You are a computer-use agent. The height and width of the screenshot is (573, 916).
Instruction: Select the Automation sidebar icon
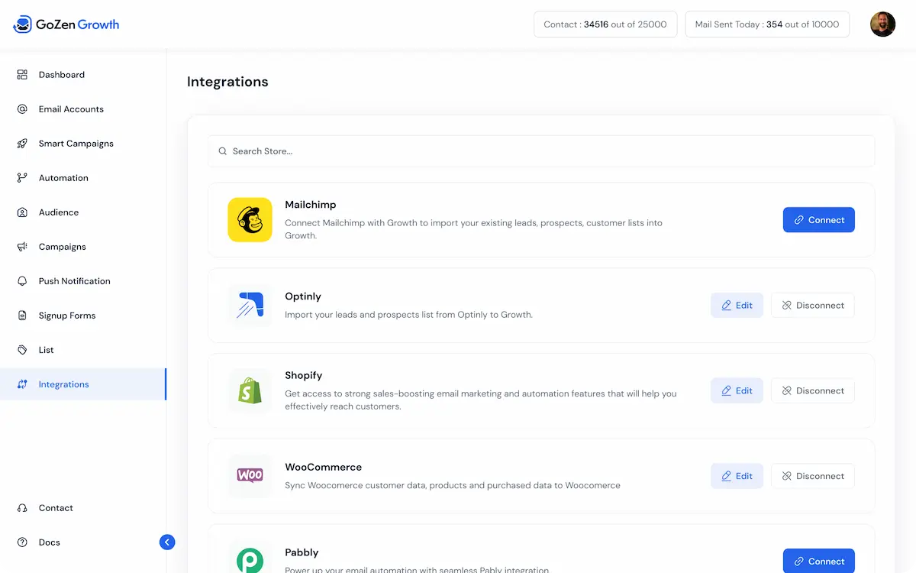21,177
